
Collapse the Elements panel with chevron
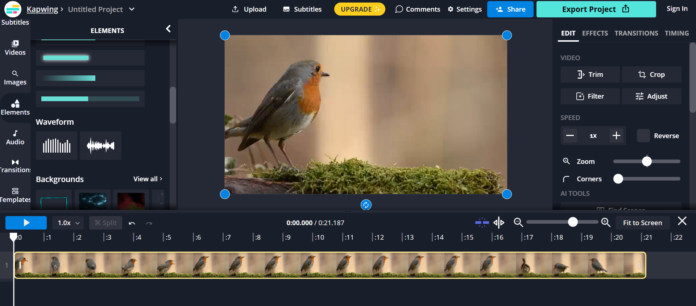point(168,29)
